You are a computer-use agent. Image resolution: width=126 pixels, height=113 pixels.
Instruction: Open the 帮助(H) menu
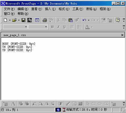click(23, 14)
